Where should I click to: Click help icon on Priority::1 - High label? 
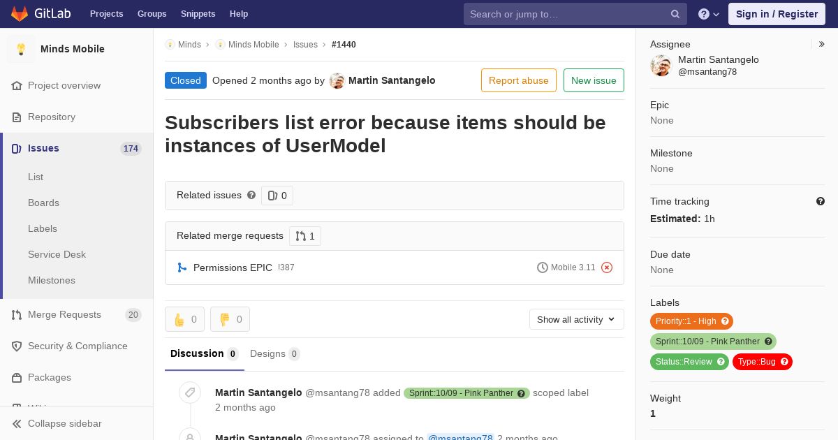click(x=725, y=321)
